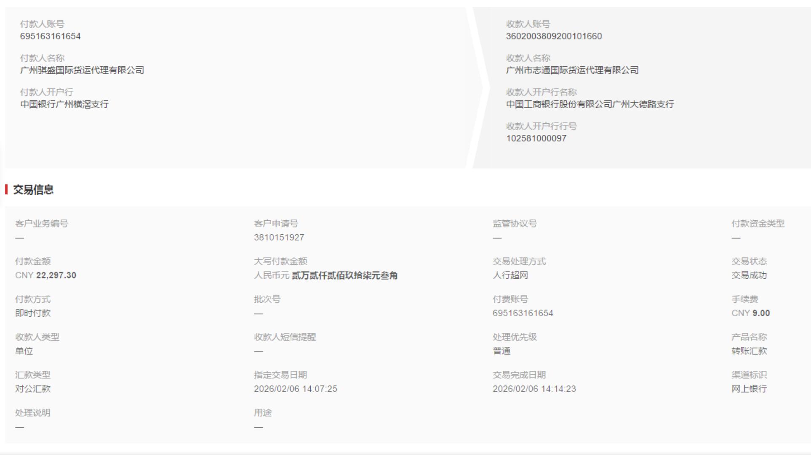Click product name value 转账汇款
811x457 pixels.
[749, 351]
